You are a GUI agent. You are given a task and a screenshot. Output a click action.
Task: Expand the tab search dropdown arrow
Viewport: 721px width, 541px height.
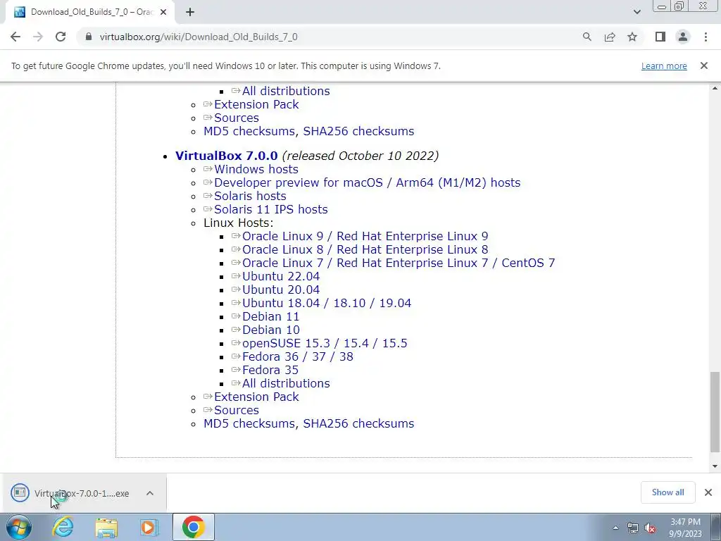pos(637,12)
